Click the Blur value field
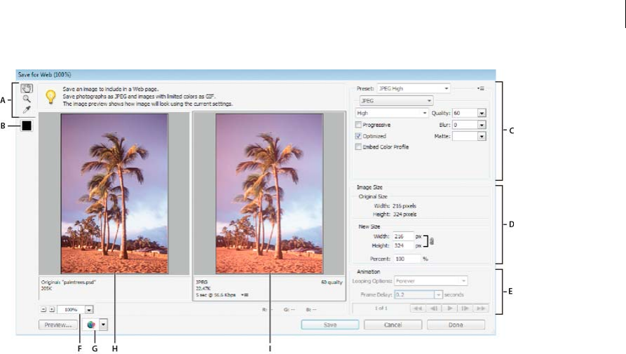The width and height of the screenshot is (626, 354). (x=465, y=125)
